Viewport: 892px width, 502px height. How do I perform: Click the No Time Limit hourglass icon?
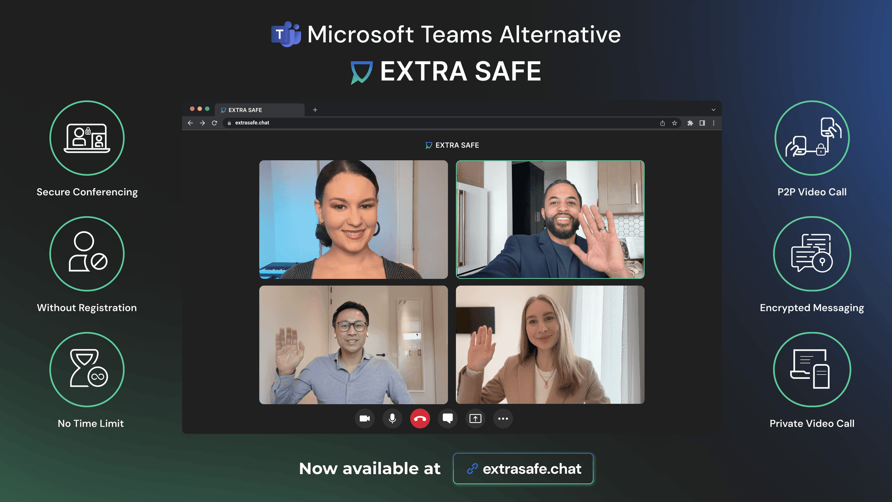click(x=87, y=370)
